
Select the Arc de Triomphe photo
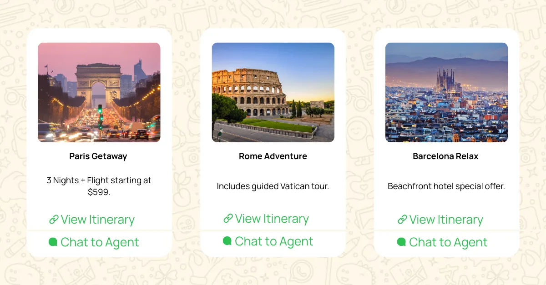click(99, 92)
